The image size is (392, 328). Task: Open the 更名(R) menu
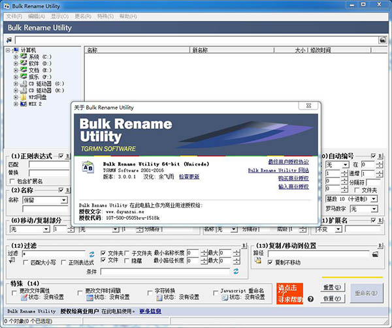[83, 16]
